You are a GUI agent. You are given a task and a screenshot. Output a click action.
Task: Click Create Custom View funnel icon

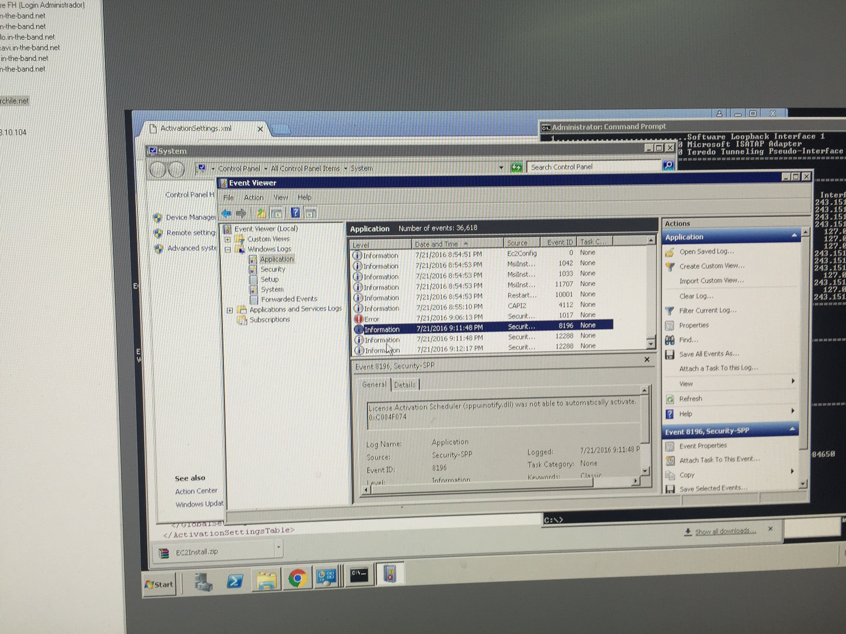(670, 266)
